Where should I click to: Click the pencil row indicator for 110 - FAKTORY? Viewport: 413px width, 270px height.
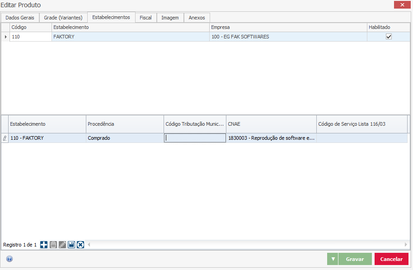(5, 138)
